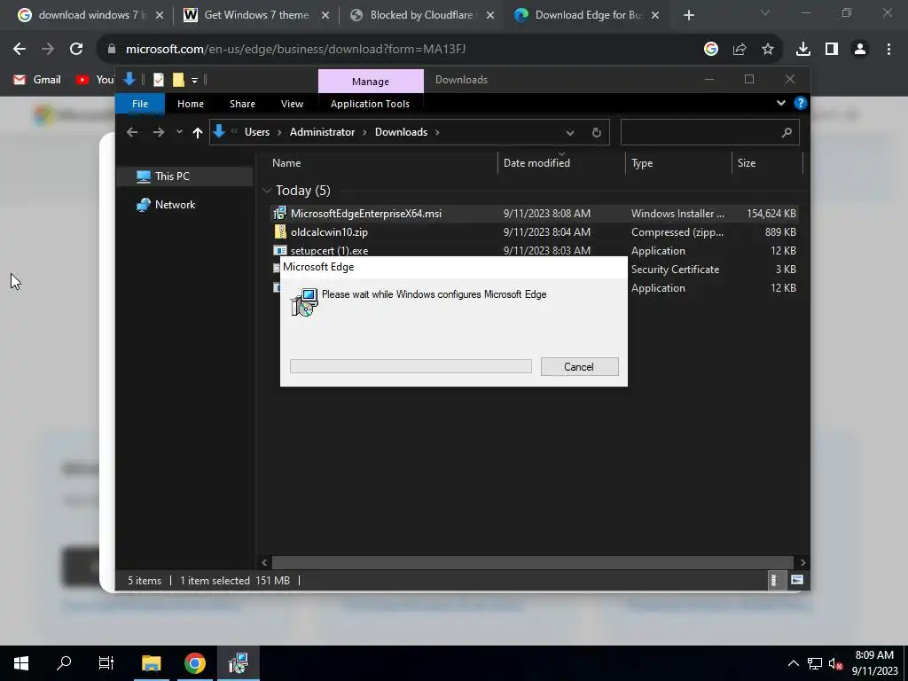The image size is (908, 681).
Task: Show hidden system tray icons
Action: (x=793, y=663)
